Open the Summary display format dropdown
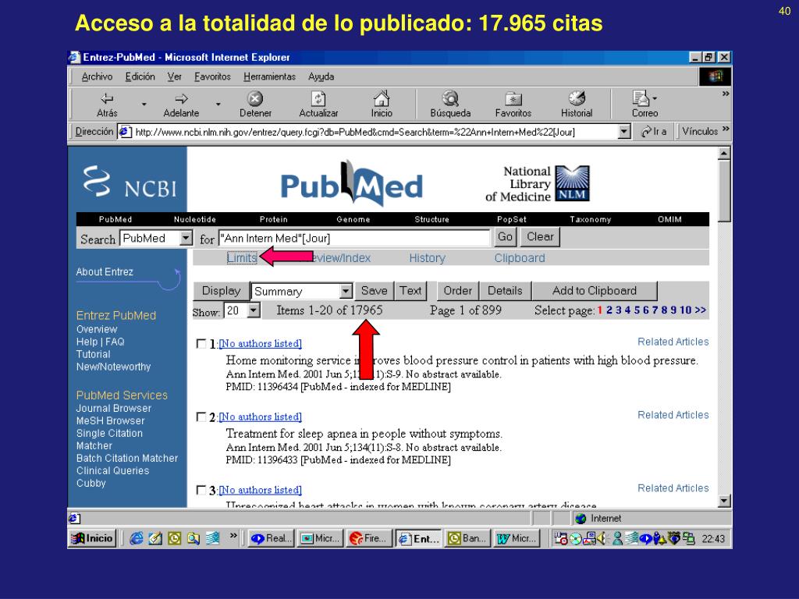This screenshot has height=599, width=799. 346,291
